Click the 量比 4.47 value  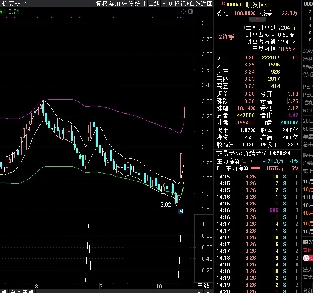[293, 116]
